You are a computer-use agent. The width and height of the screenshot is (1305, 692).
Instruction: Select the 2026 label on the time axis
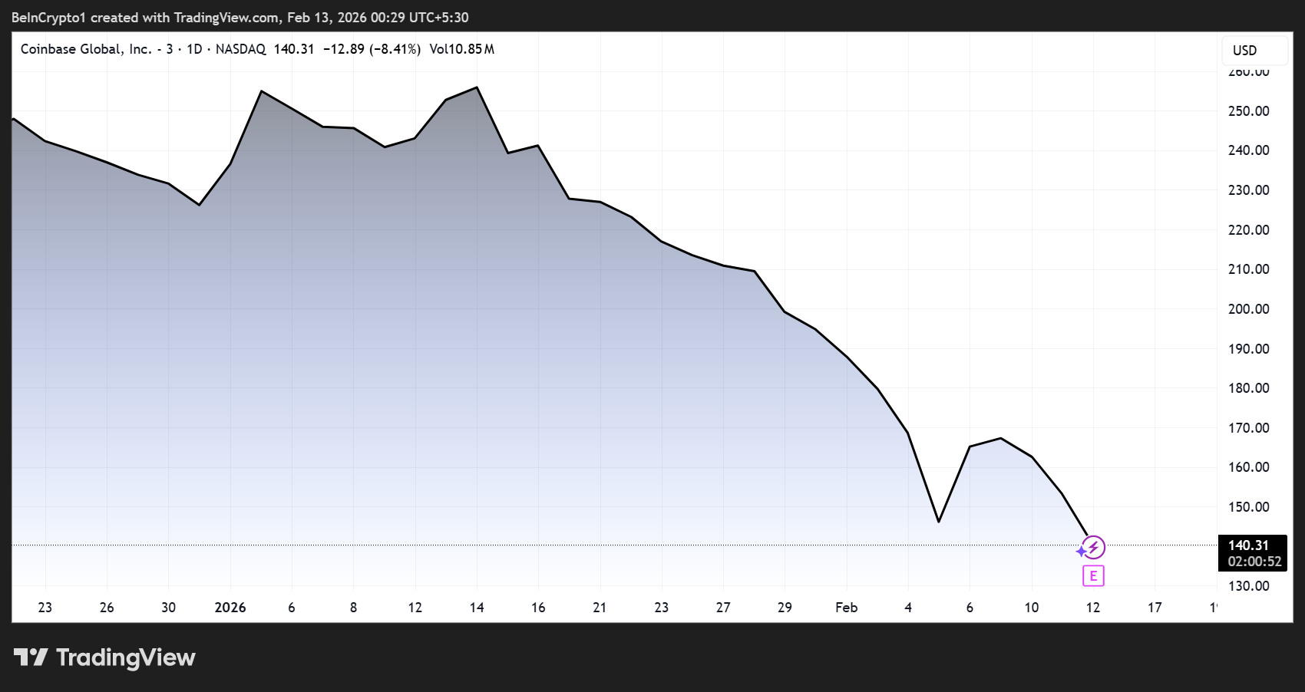[229, 606]
